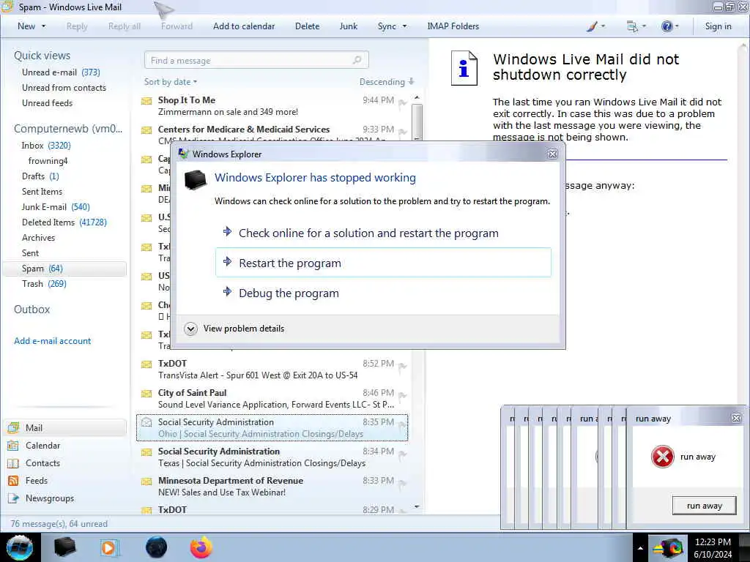Expand View problem details chevron

[190, 329]
